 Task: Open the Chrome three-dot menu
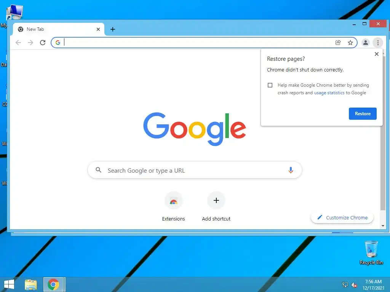tap(378, 43)
